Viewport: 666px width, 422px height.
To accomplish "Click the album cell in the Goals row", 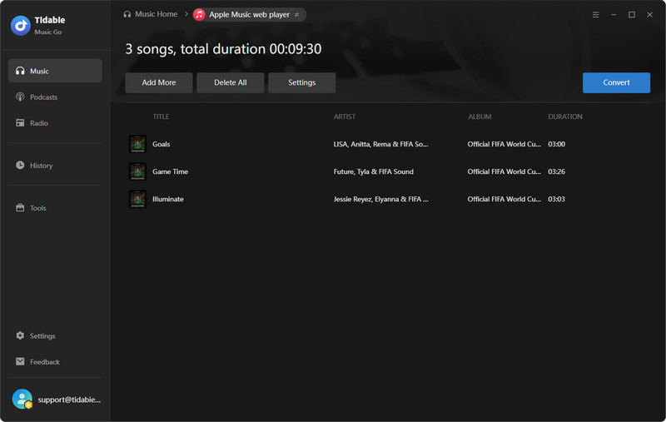I will tap(504, 144).
